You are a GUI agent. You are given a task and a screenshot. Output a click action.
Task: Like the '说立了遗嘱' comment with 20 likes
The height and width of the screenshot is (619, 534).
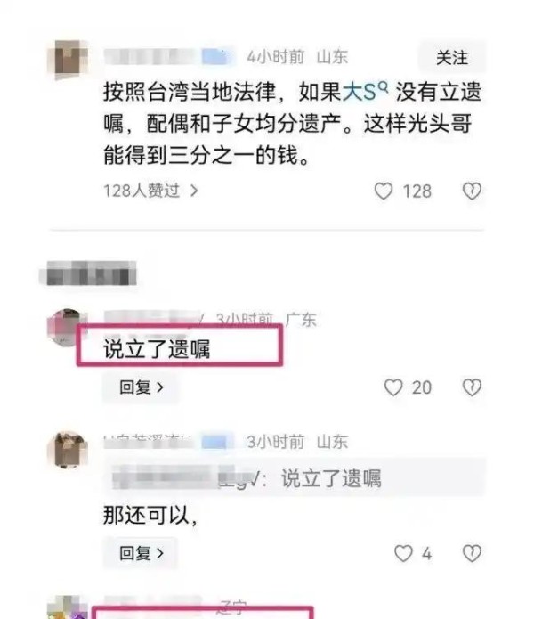(393, 387)
